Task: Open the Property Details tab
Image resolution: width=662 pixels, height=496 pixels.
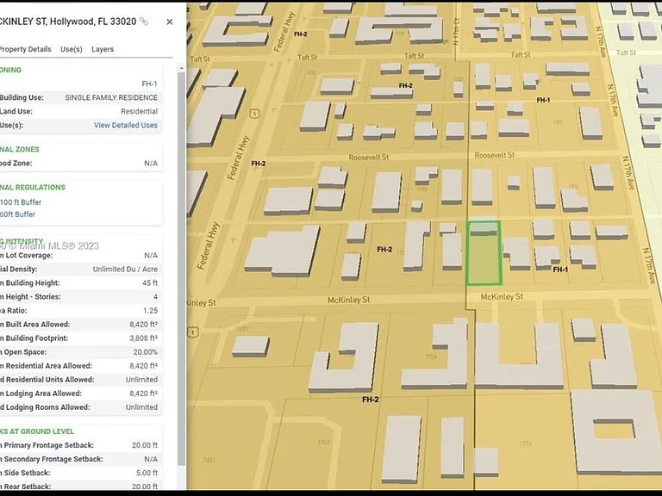Action: click(25, 49)
